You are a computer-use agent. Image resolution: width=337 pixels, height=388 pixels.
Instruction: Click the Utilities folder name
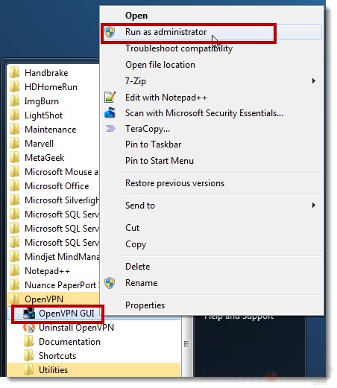54,370
